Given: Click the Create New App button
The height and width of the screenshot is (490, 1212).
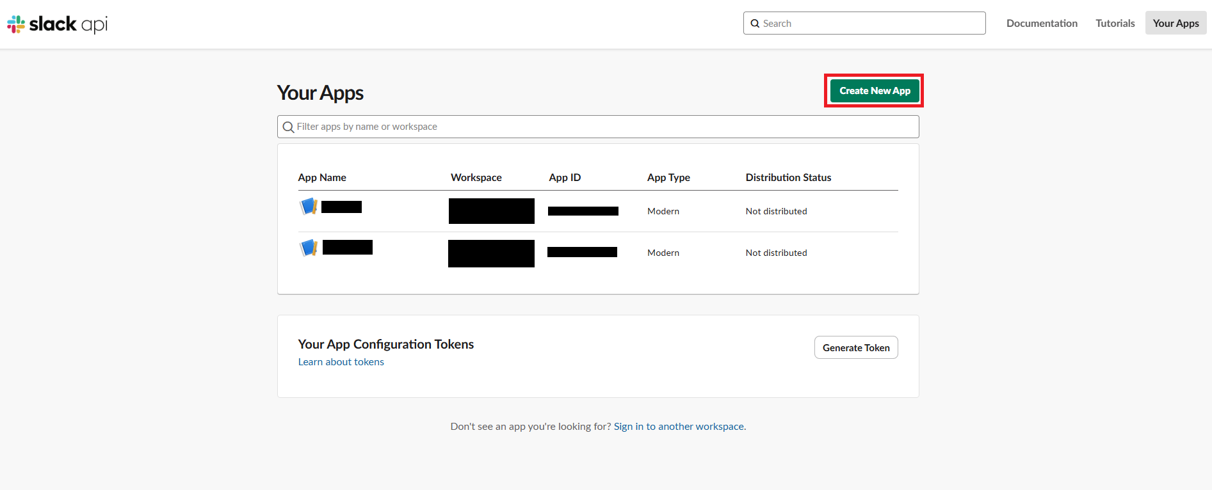Looking at the screenshot, I should pyautogui.click(x=875, y=91).
